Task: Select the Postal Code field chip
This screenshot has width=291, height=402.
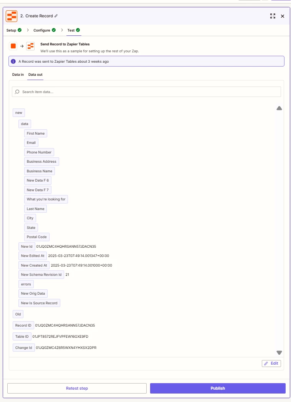Action: (36, 237)
